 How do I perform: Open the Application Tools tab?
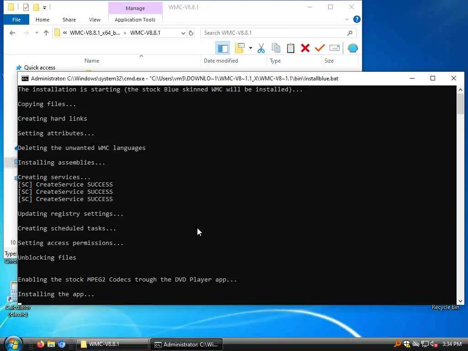pos(135,20)
